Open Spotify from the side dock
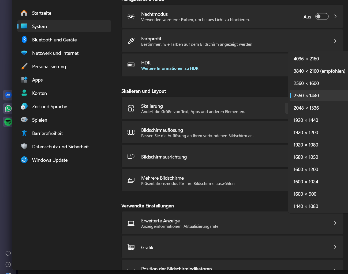The width and height of the screenshot is (348, 274). click(8, 122)
